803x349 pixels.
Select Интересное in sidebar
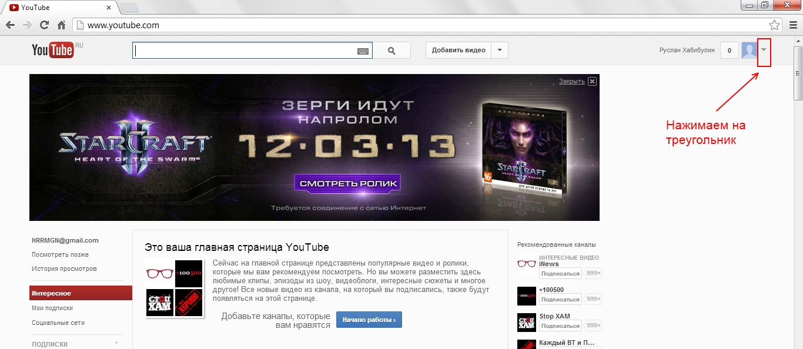[81, 293]
